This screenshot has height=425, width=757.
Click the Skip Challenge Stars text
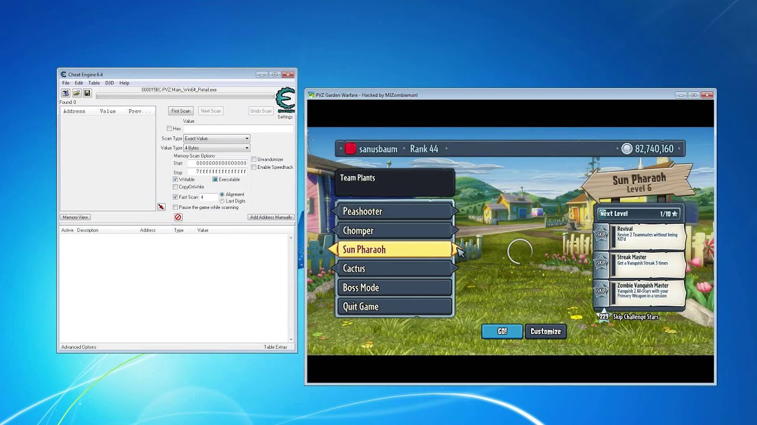(x=636, y=317)
